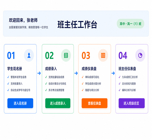Click the feature 偏科分析与诊断
The image size is (152, 140).
pyautogui.click(x=129, y=90)
